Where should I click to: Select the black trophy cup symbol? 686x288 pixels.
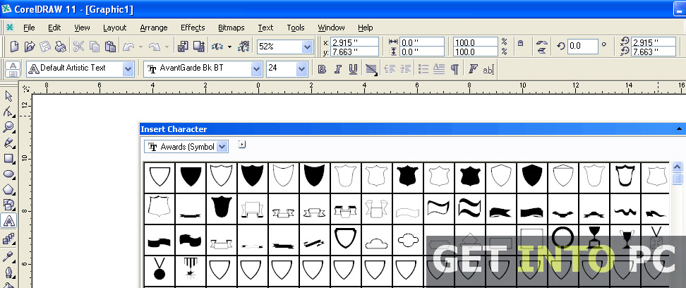click(x=627, y=239)
